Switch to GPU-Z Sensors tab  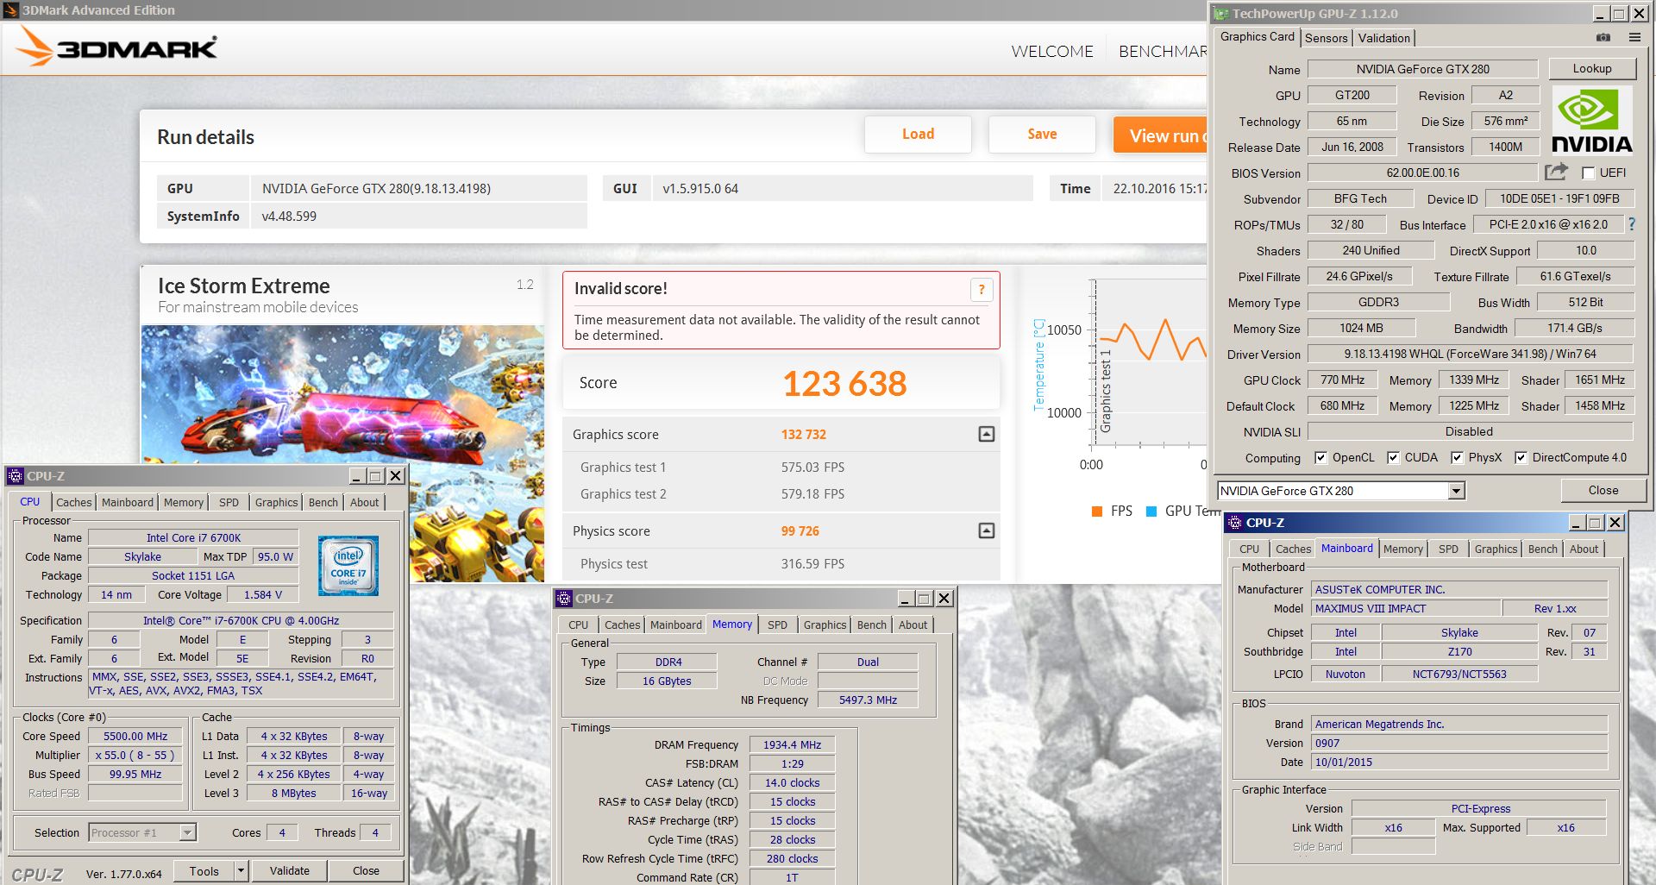point(1326,38)
